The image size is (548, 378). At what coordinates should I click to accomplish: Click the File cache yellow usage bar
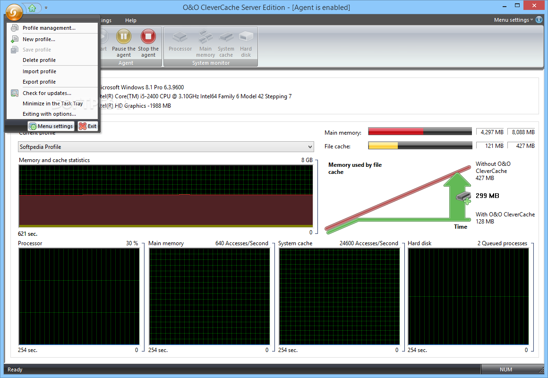[x=420, y=146]
